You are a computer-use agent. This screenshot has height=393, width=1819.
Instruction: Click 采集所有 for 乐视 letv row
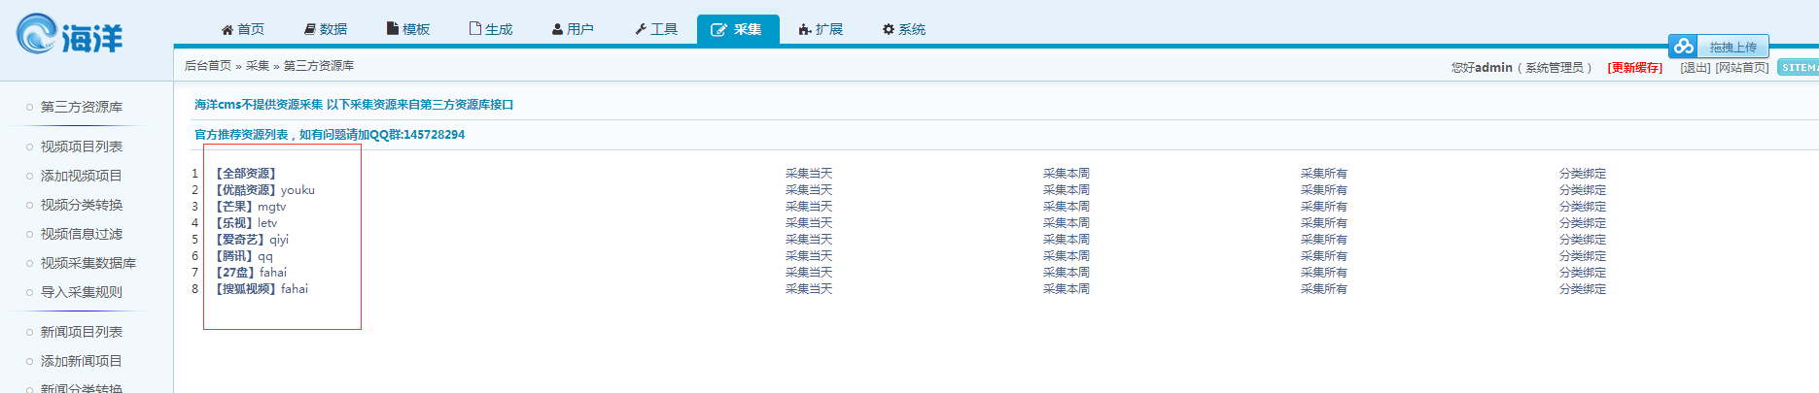coord(1324,223)
